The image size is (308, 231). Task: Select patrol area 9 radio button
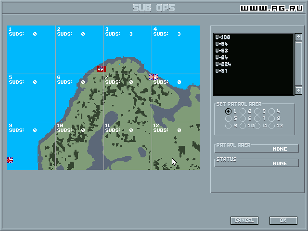coord(228,126)
